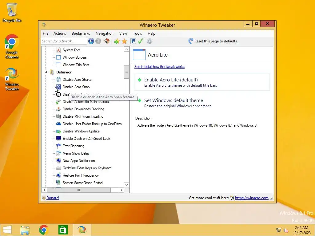
Task: Open Google Chrome from the taskbar
Action: pyautogui.click(x=44, y=230)
